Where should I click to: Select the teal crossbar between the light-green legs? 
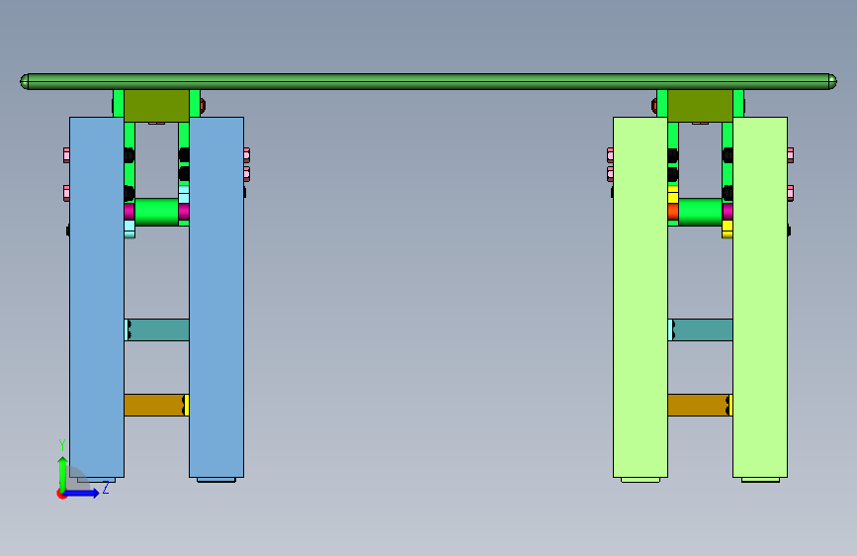pos(703,330)
